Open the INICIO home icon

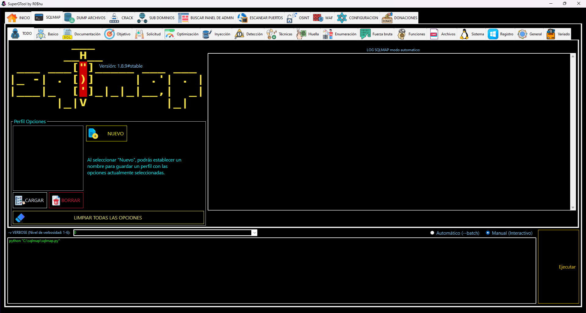pos(12,18)
